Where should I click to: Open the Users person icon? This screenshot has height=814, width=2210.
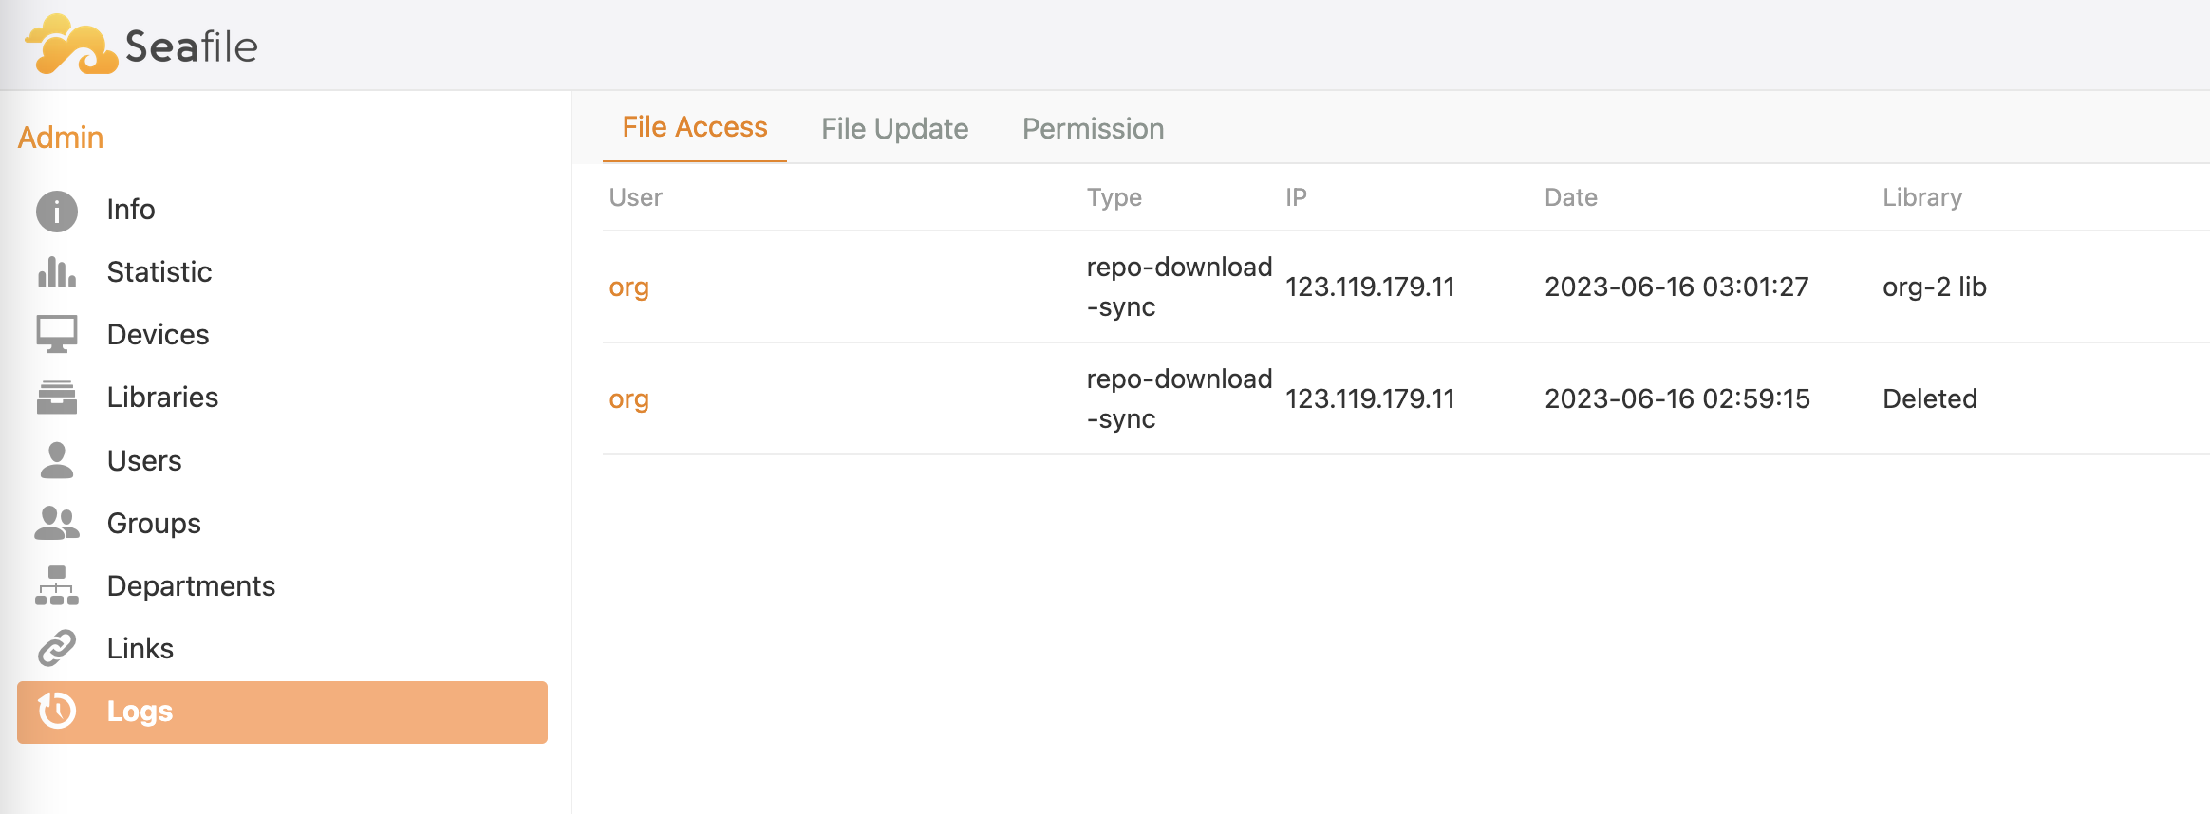(57, 460)
